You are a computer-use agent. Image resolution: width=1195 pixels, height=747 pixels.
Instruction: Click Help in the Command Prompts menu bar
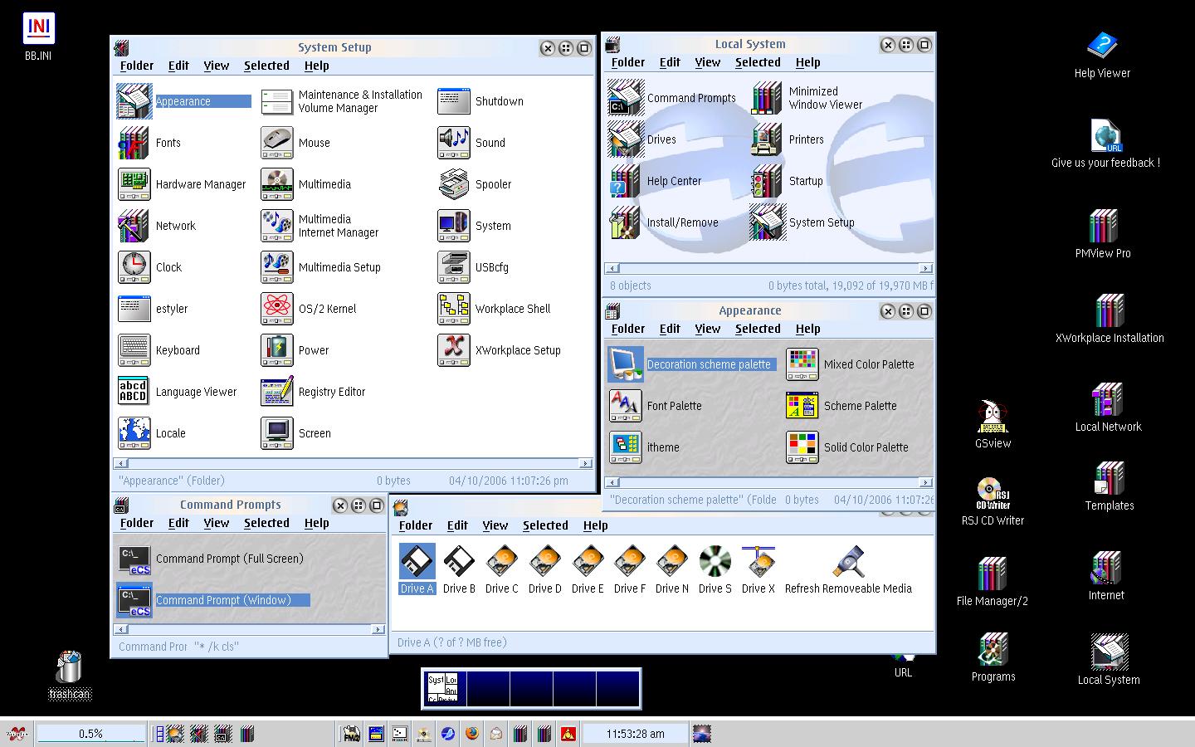tap(316, 523)
